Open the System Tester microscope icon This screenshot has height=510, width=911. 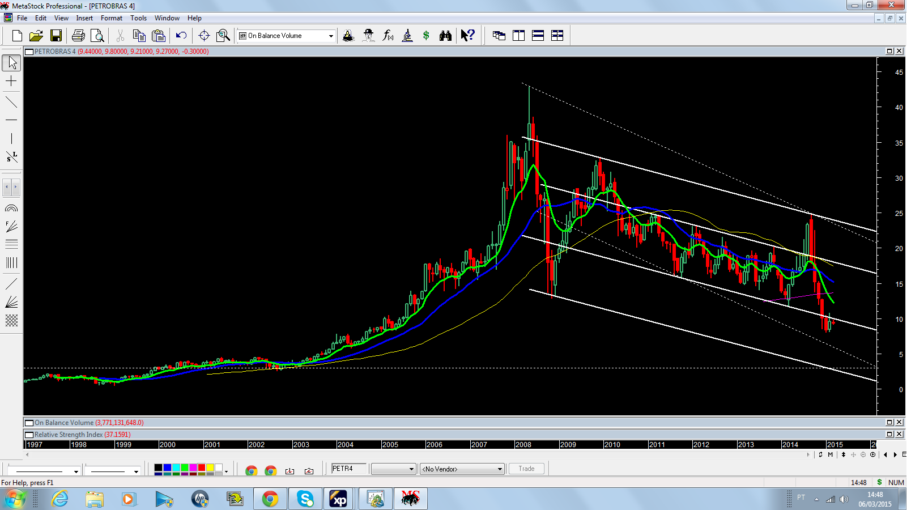point(407,36)
